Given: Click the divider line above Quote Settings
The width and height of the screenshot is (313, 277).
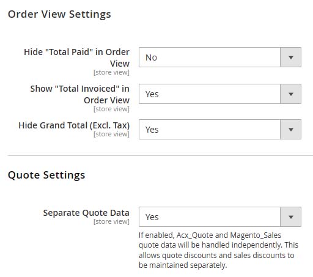Looking at the screenshot, I should (x=160, y=155).
